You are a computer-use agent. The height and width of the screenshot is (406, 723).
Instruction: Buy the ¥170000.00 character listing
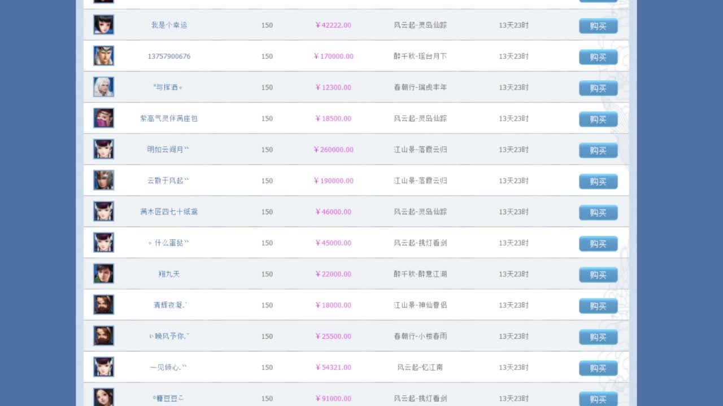click(598, 57)
